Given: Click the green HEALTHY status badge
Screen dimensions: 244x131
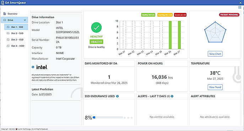Looking at the screenshot, I should tap(96, 42).
